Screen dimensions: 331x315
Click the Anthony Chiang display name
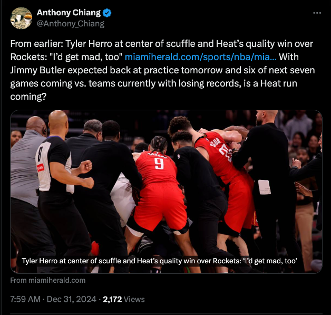[69, 13]
